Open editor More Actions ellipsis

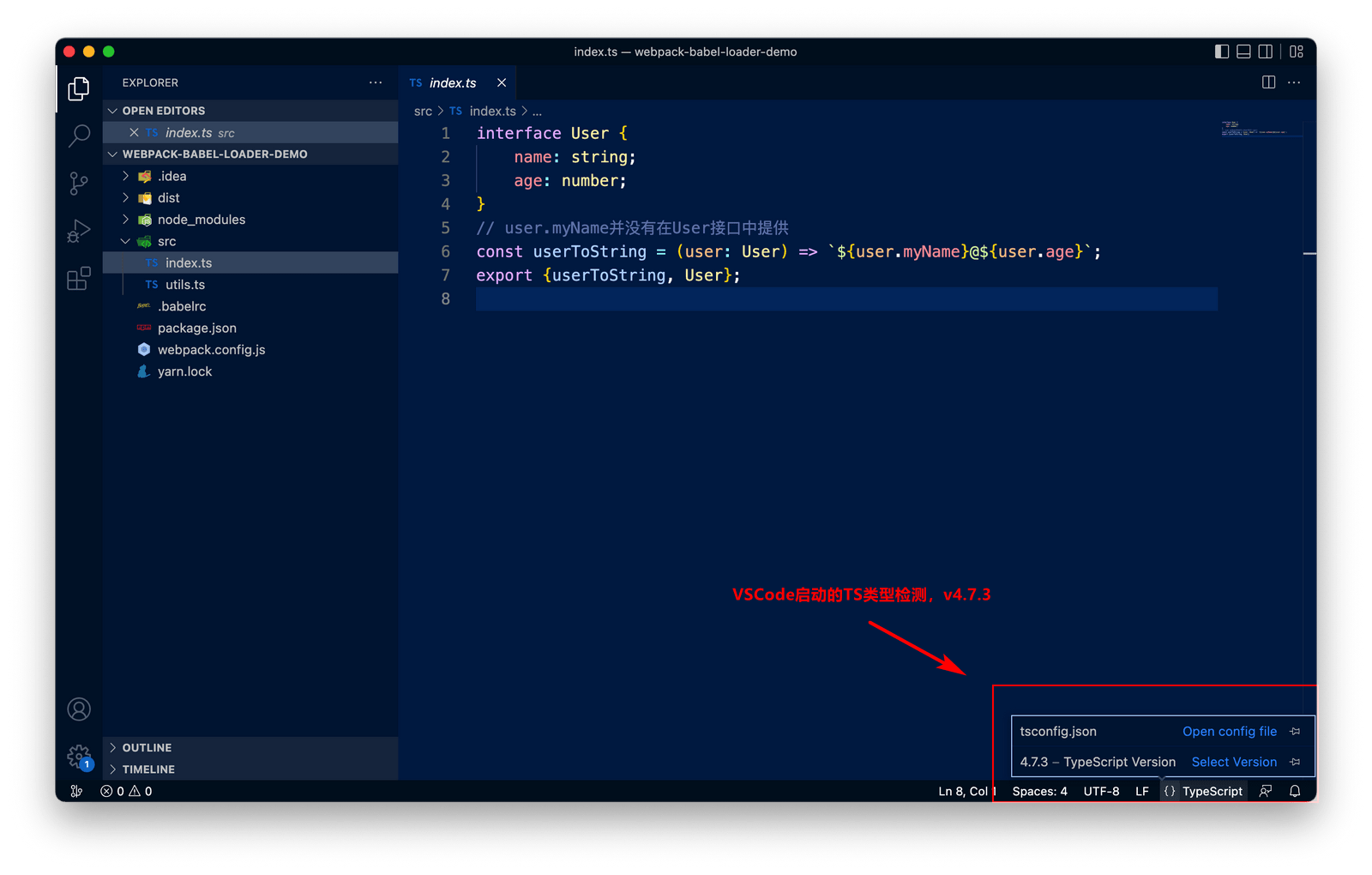click(1294, 82)
